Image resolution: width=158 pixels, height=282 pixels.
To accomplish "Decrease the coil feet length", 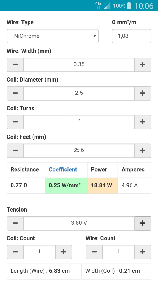I will 15,151.
